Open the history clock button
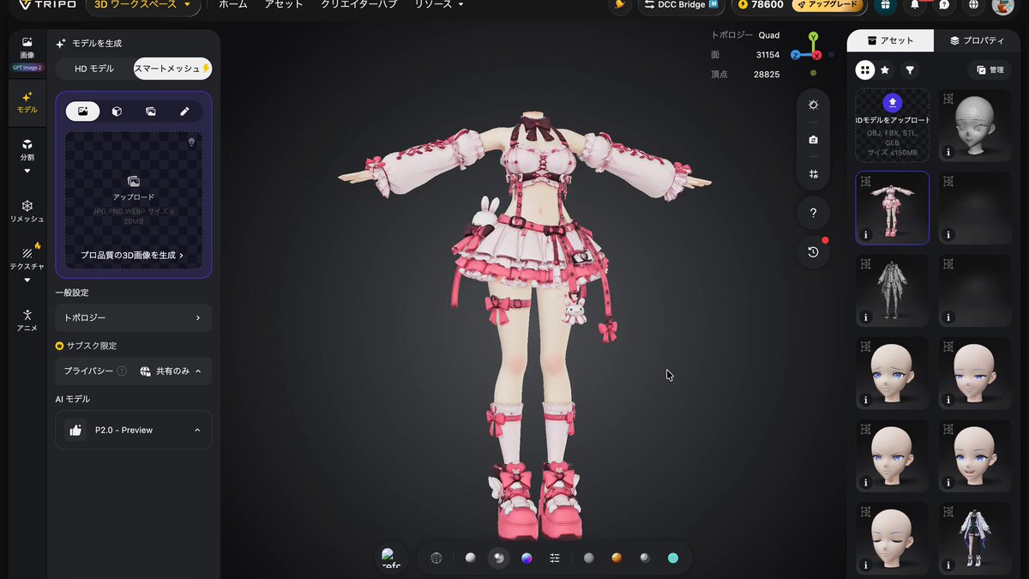The image size is (1029, 579). [x=813, y=252]
